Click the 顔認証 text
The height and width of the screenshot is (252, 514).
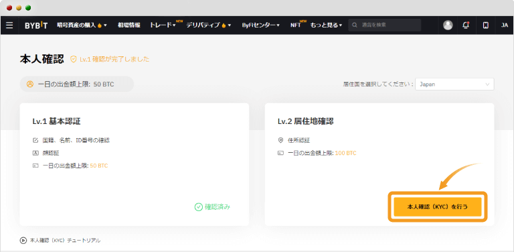[51, 153]
